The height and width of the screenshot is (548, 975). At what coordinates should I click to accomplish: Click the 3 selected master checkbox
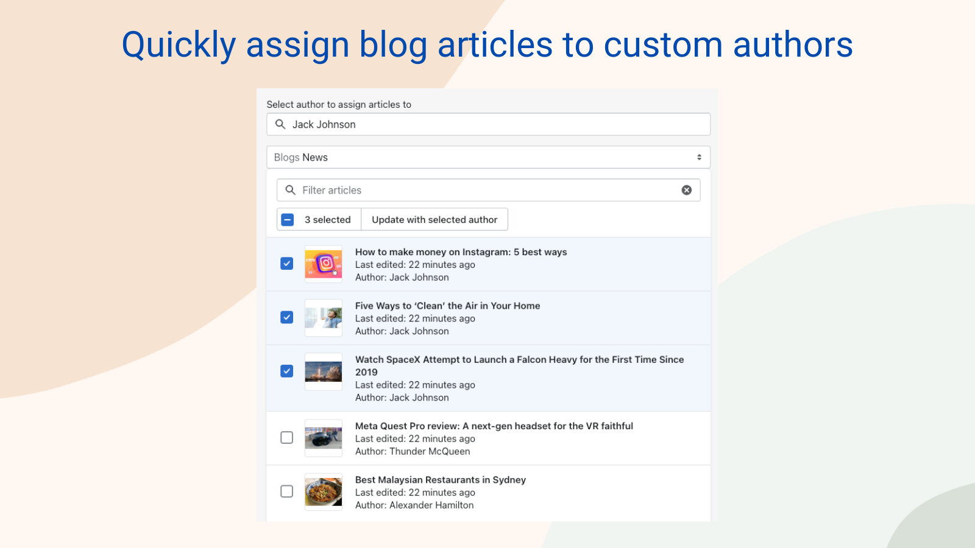pyautogui.click(x=287, y=219)
